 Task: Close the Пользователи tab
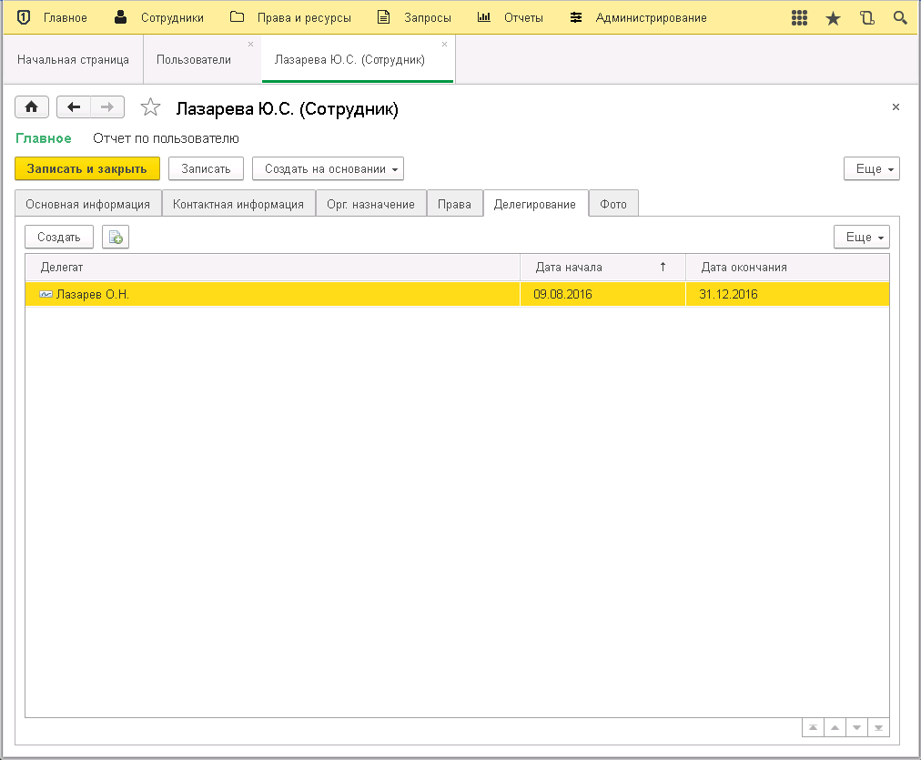(251, 45)
